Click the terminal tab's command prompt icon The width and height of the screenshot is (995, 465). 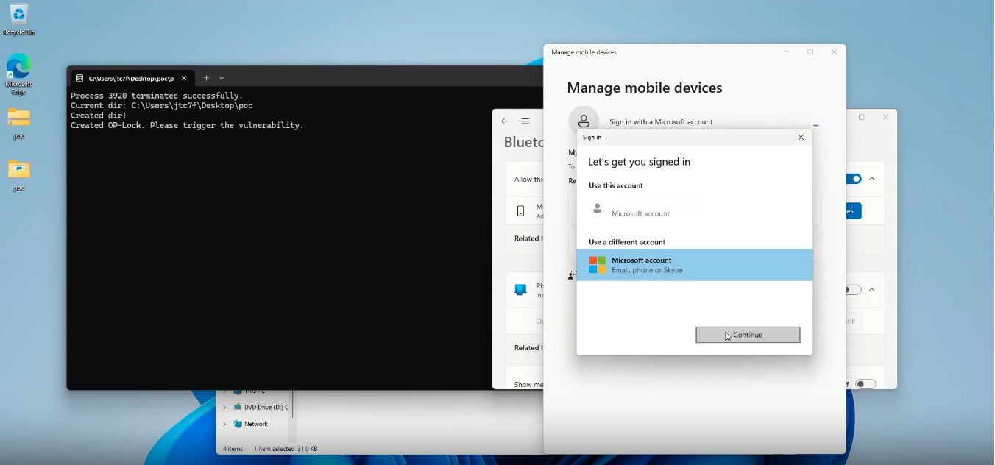tap(79, 78)
